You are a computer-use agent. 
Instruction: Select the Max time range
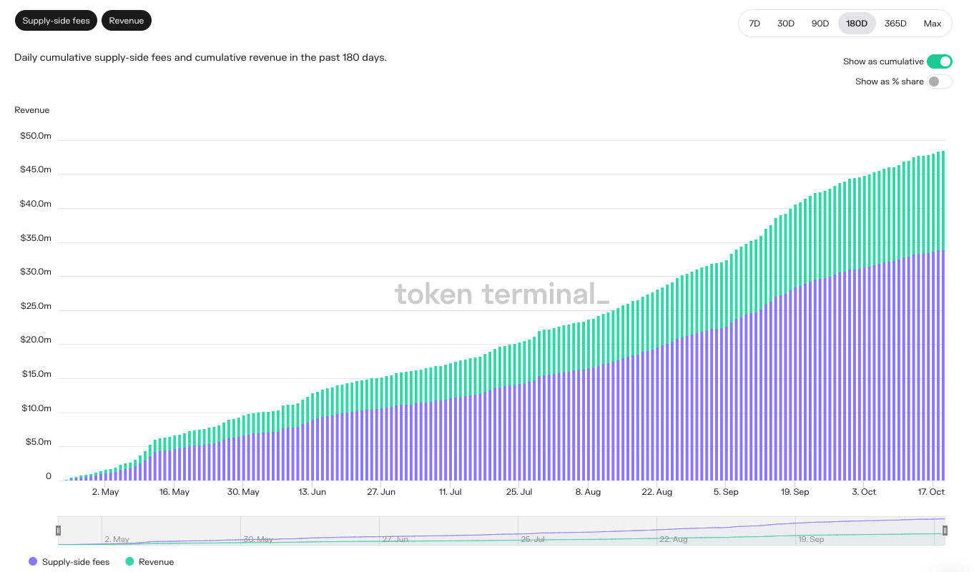click(933, 24)
